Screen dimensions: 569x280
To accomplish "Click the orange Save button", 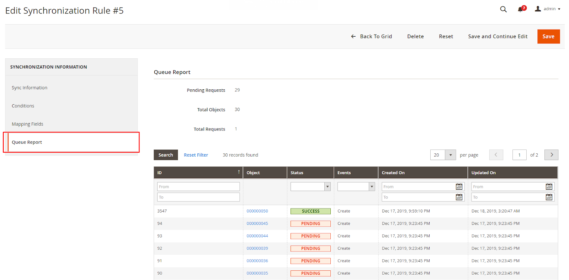I will [x=548, y=37].
